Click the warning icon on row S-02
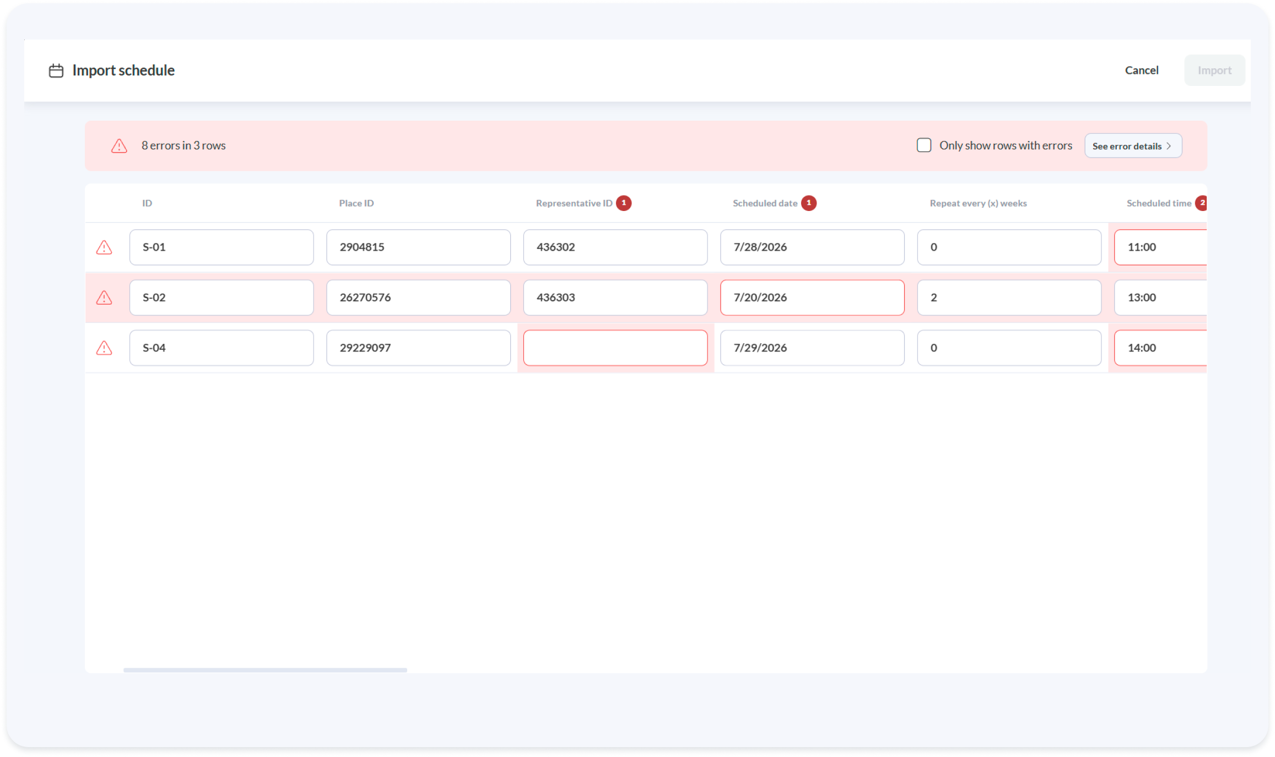 click(x=104, y=298)
